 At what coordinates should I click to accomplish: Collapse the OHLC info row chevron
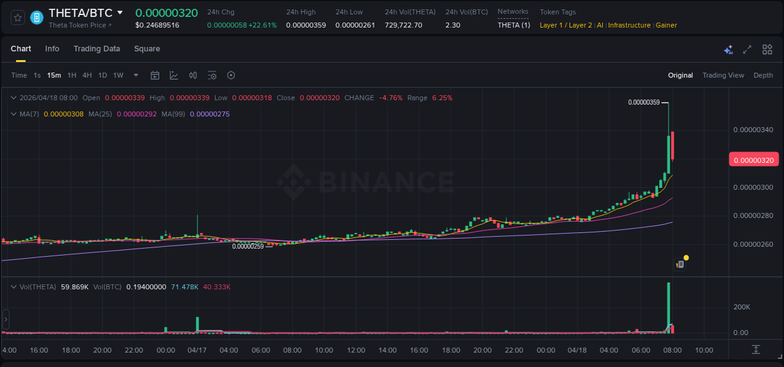pyautogui.click(x=13, y=98)
